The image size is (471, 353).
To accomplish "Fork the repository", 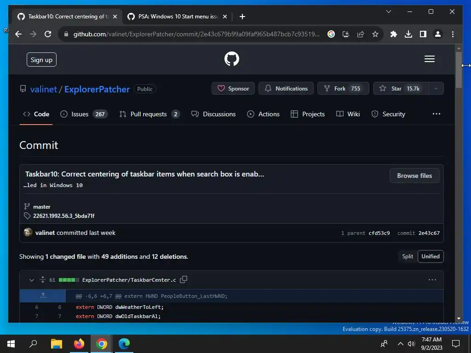I will (343, 89).
